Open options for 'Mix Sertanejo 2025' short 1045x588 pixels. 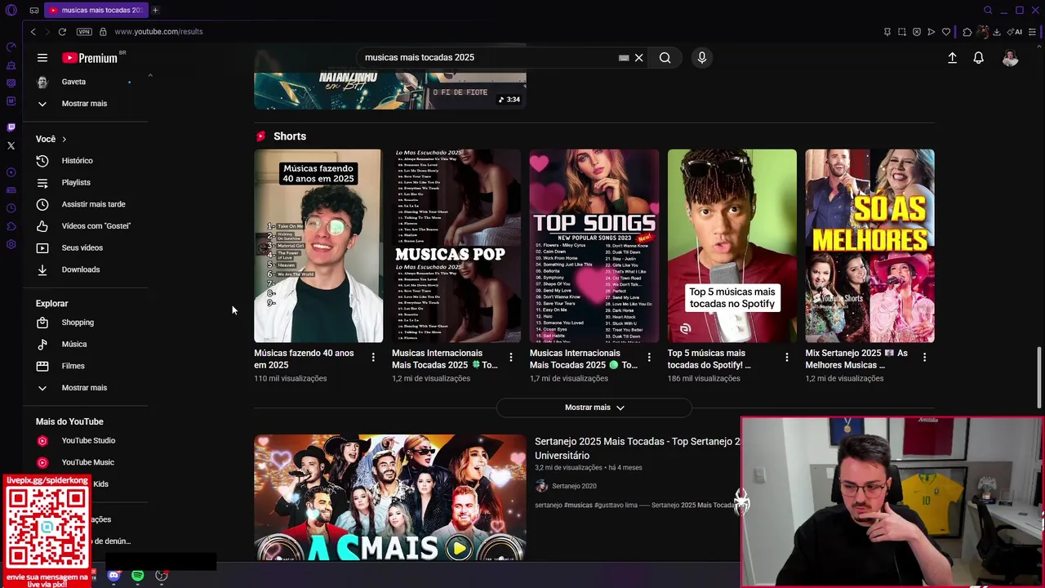[924, 357]
